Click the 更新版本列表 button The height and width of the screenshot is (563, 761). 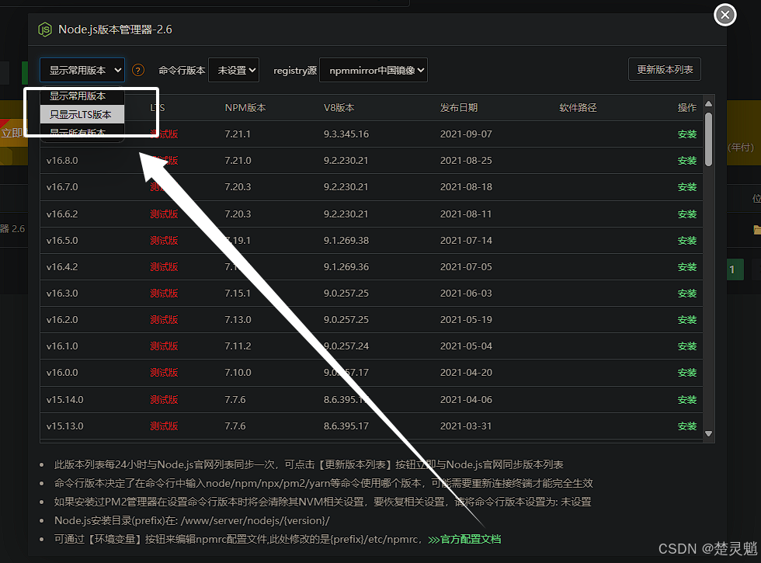click(665, 69)
